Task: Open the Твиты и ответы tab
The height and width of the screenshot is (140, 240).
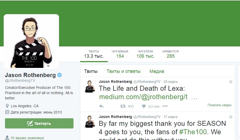Action: tap(123, 71)
